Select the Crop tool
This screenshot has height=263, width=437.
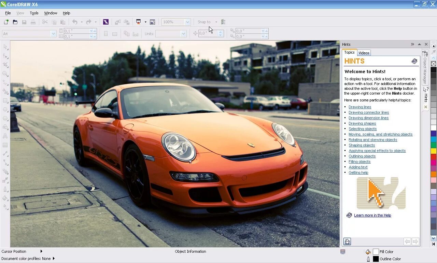[5, 65]
